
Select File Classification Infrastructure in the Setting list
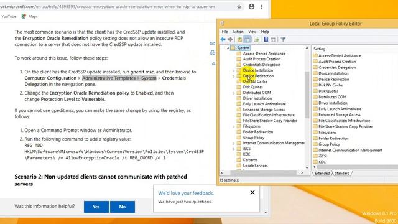click(344, 121)
